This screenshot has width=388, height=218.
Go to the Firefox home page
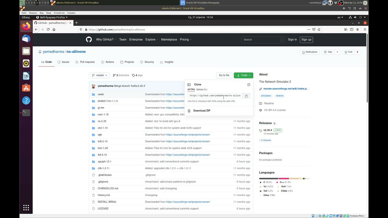coord(54,29)
